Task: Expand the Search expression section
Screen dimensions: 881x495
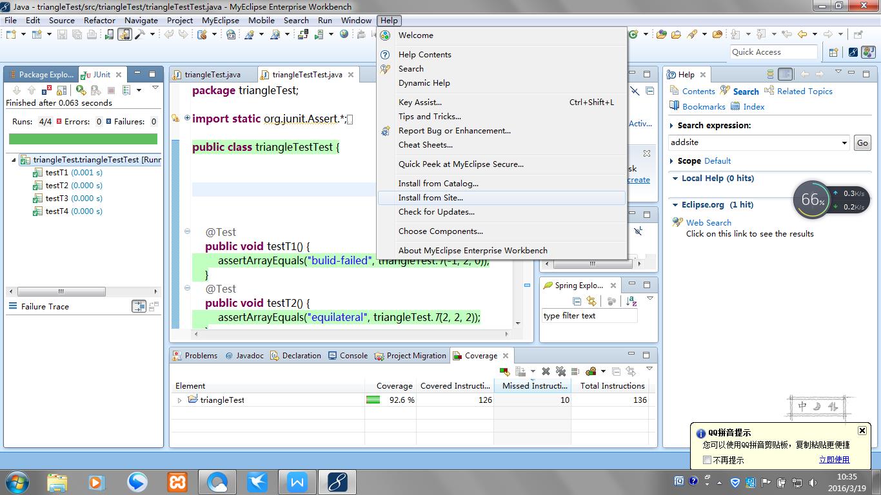Action: pyautogui.click(x=672, y=126)
